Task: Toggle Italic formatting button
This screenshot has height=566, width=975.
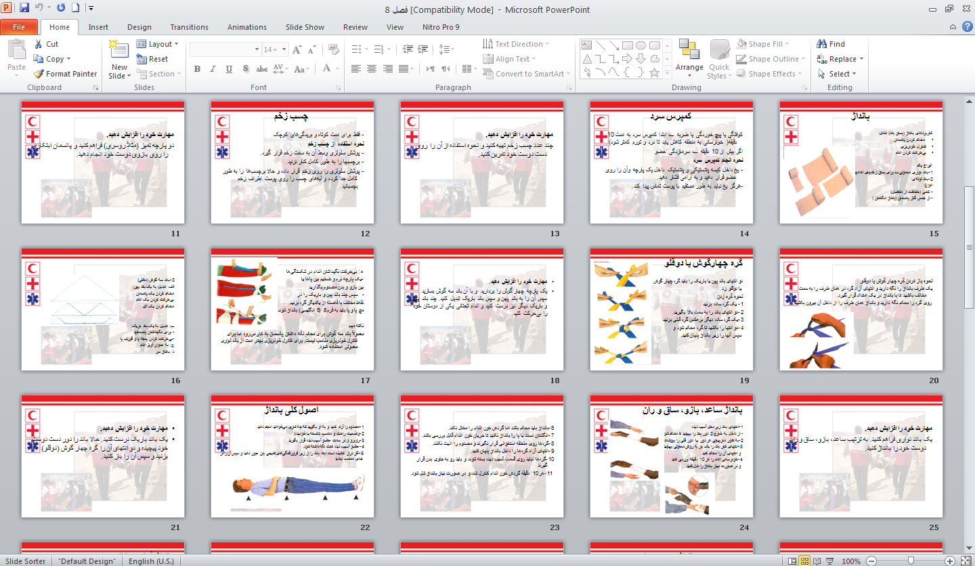Action: pyautogui.click(x=213, y=69)
